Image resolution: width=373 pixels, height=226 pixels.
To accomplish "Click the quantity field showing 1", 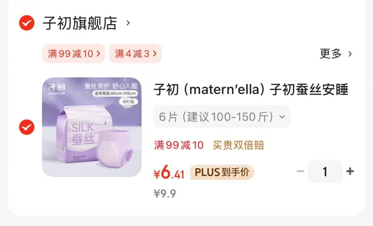I will click(325, 172).
